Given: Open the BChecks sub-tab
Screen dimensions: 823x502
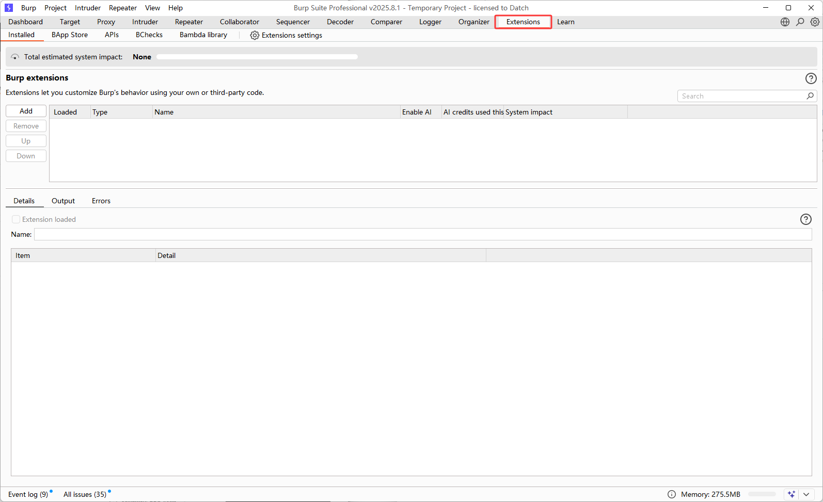Looking at the screenshot, I should 149,35.
